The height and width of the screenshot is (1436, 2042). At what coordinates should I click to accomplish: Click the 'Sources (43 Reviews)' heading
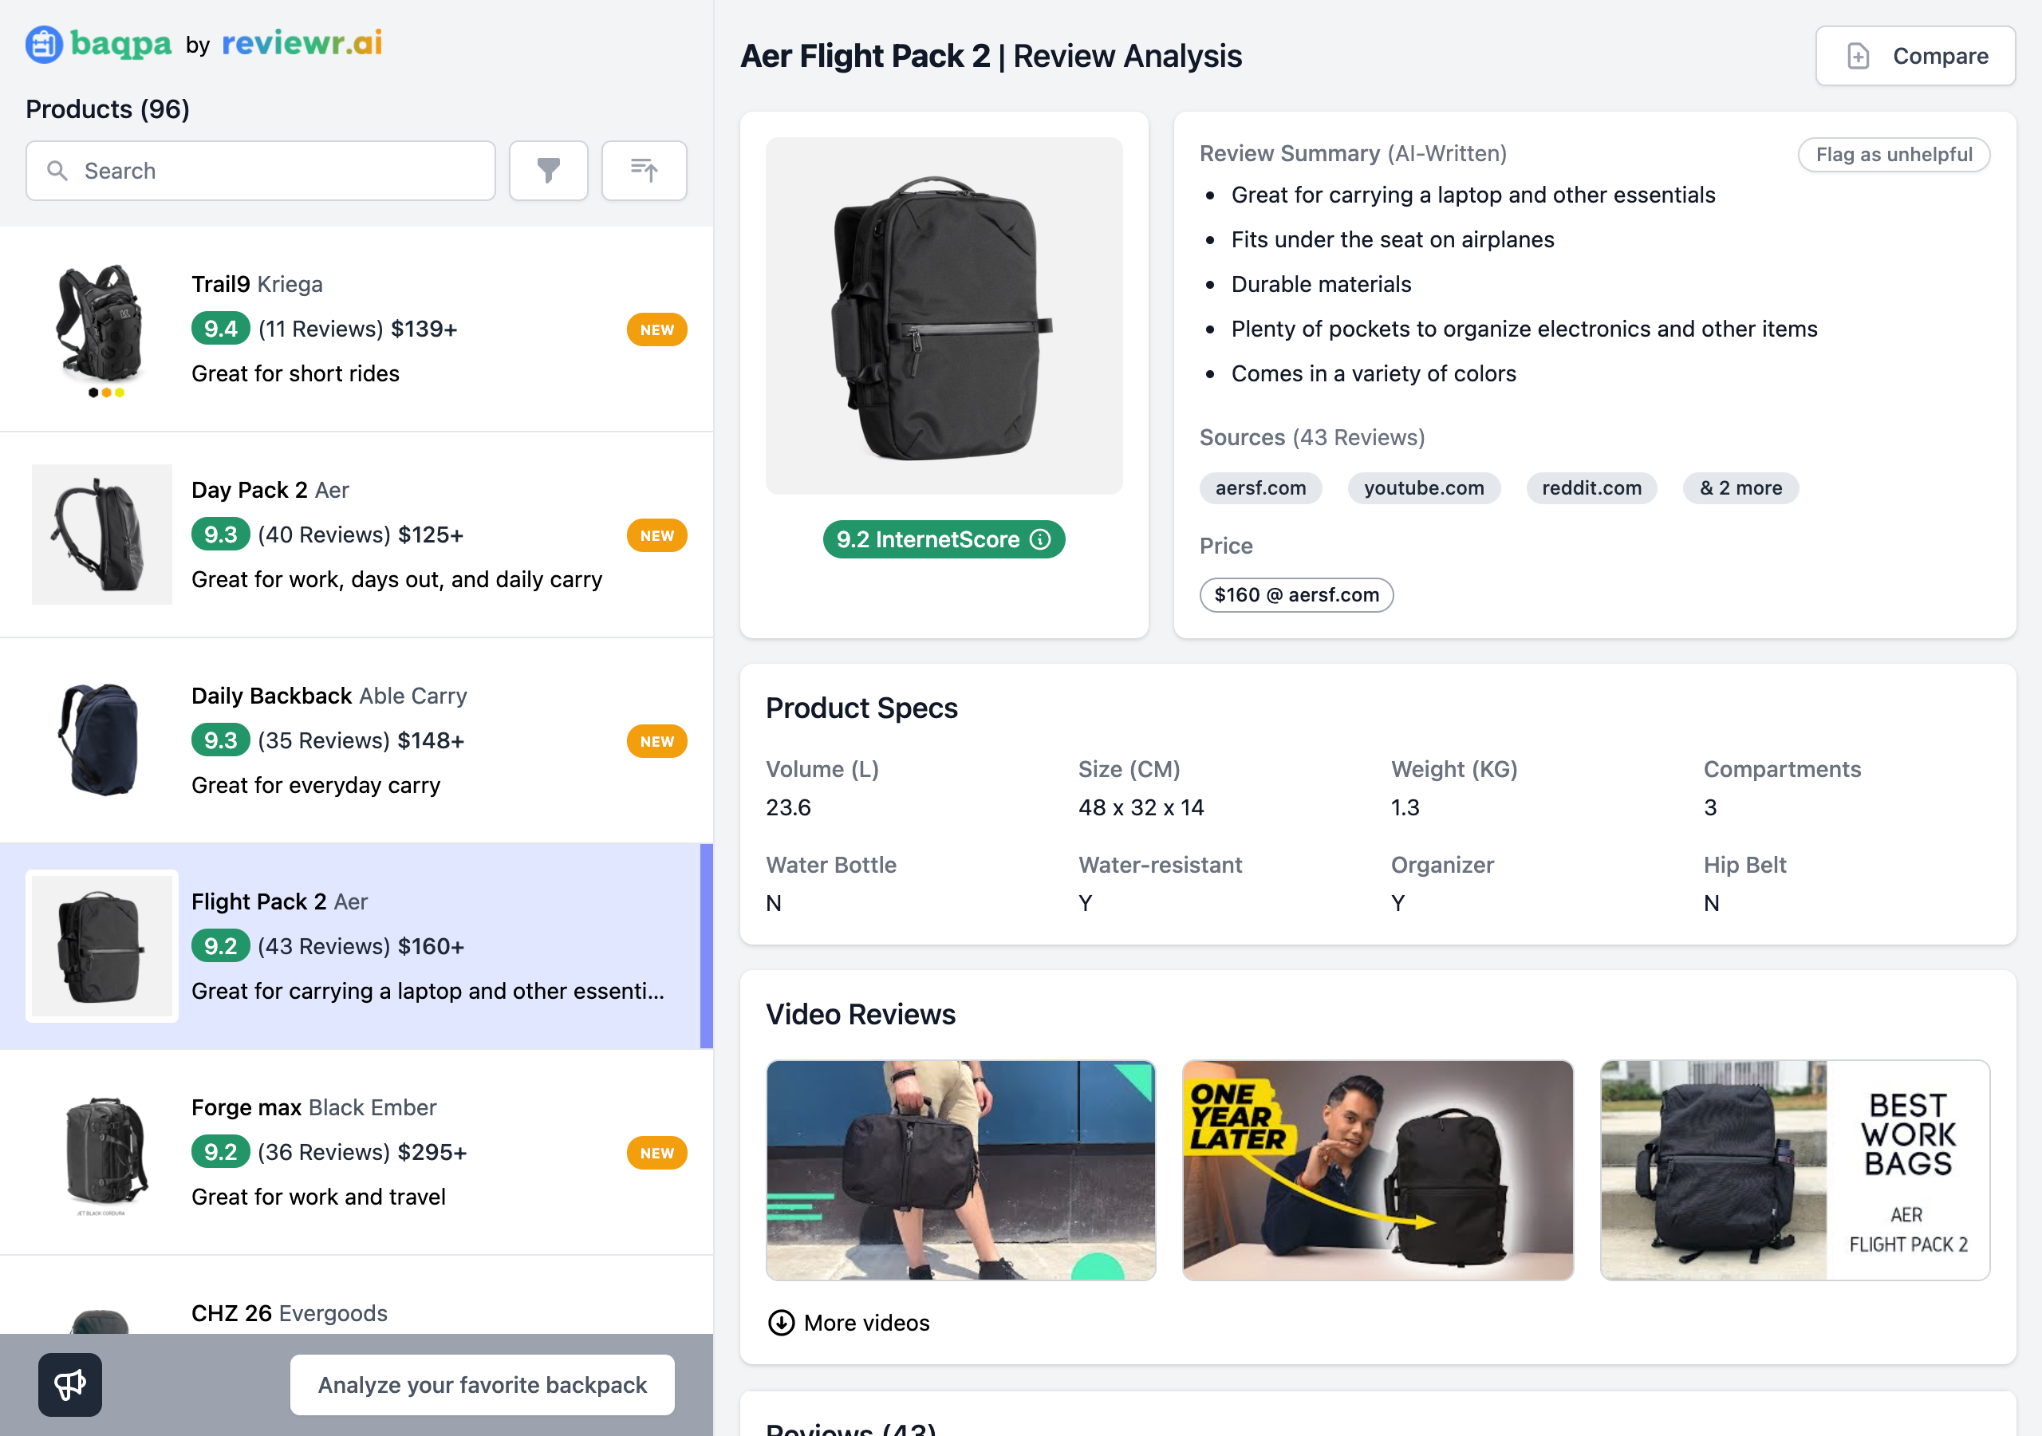click(1312, 437)
